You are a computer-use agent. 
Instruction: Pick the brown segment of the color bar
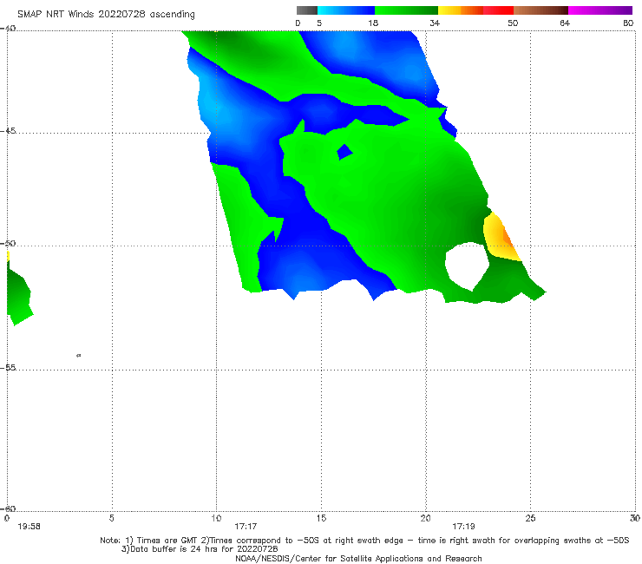(540, 10)
